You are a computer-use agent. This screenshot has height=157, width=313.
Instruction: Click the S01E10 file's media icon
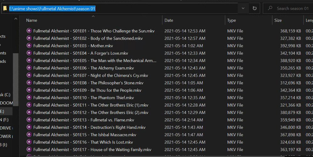(29, 97)
